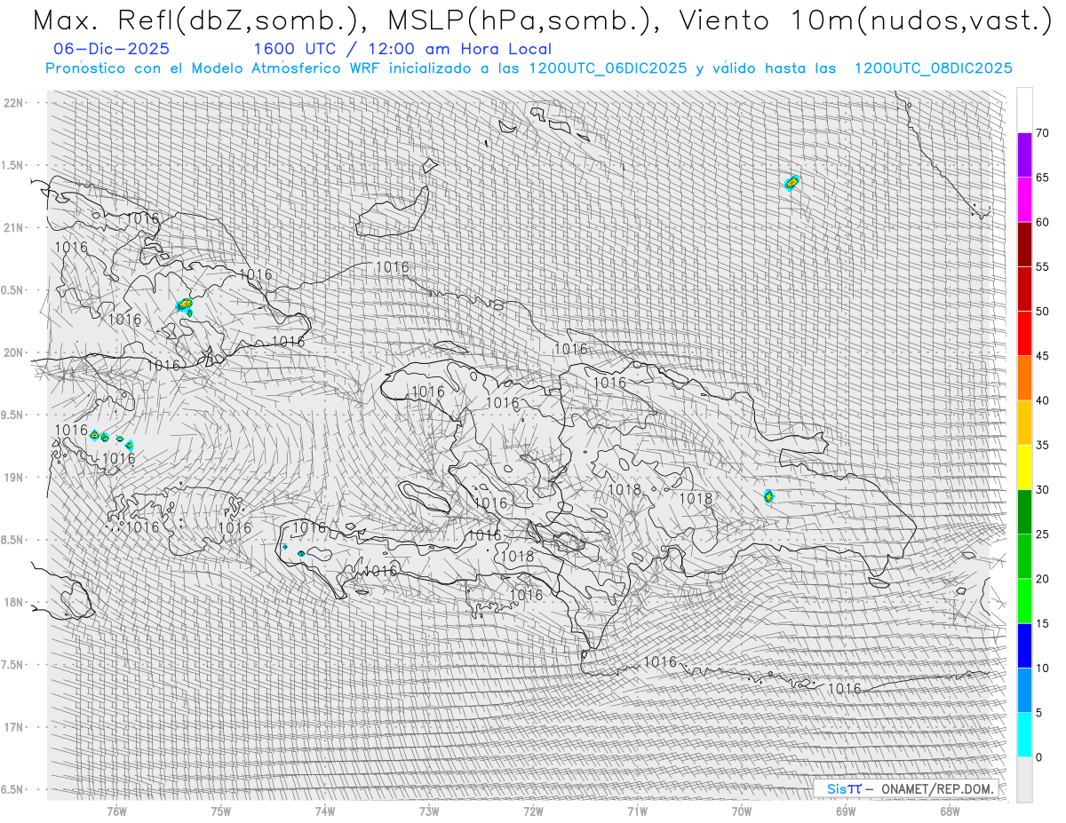
Task: Click the '68W' longitude label
Action: pyautogui.click(x=949, y=811)
